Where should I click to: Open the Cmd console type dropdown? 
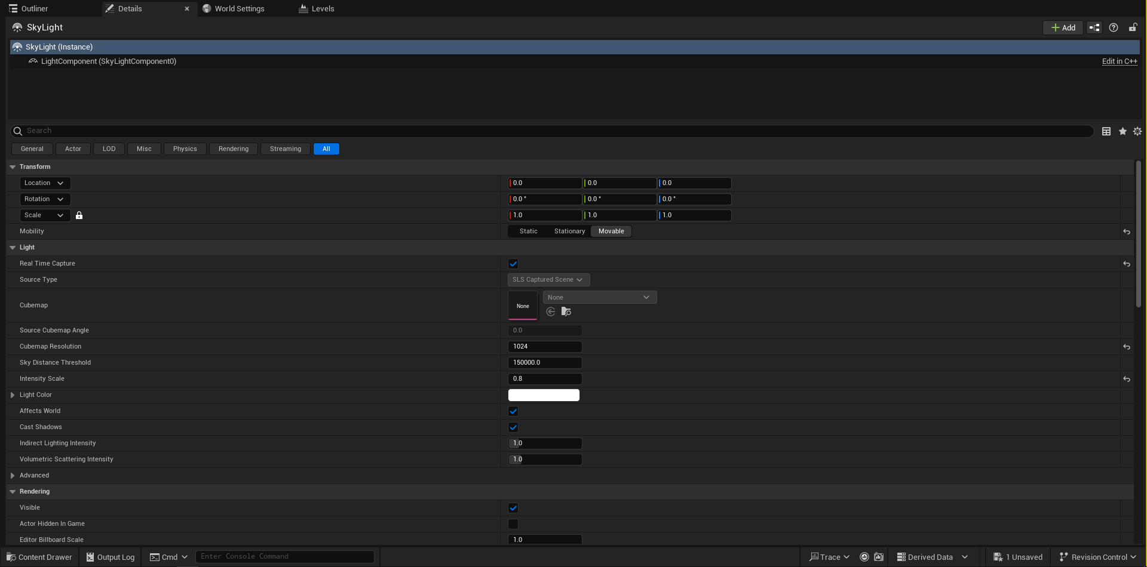click(168, 557)
